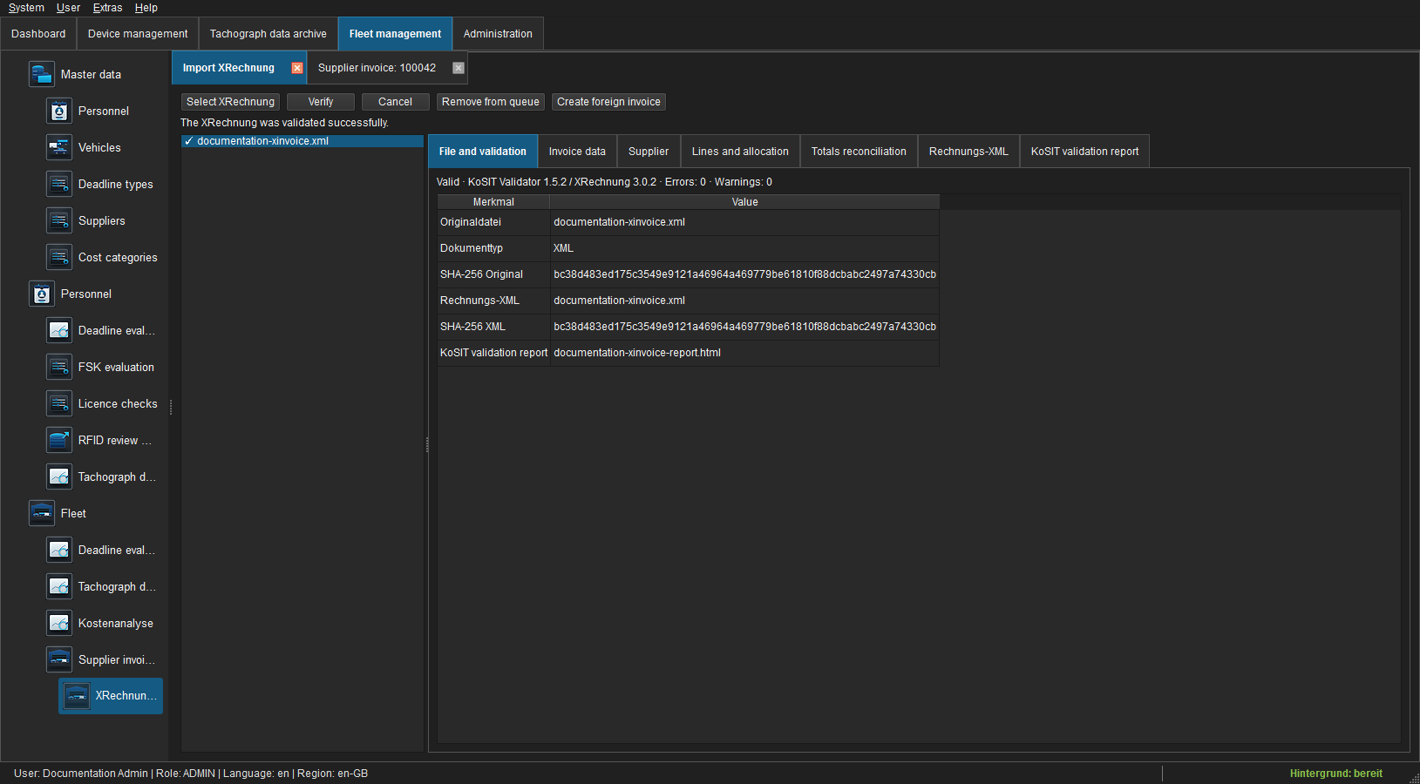
Task: Select documentation-xinvoice.xml in the queue list
Action: [x=302, y=141]
